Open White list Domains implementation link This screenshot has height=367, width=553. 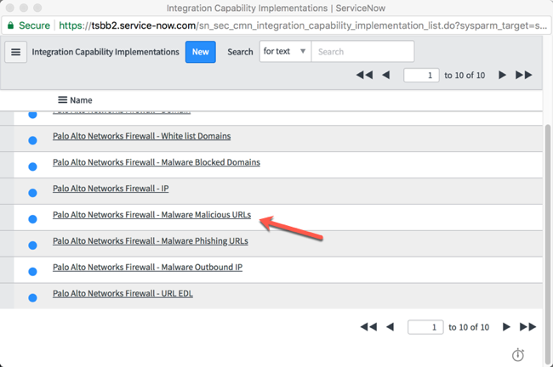coord(142,136)
